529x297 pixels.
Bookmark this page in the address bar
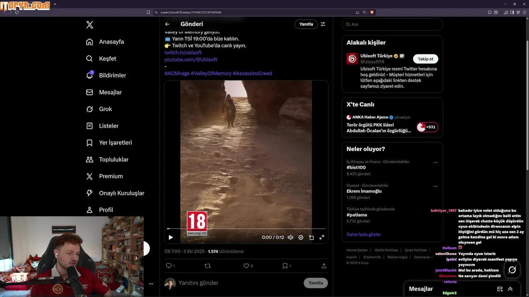click(148, 12)
